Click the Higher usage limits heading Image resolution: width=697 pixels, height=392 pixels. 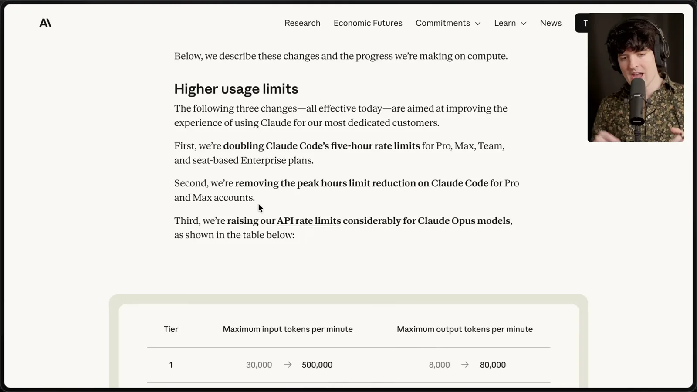(236, 89)
